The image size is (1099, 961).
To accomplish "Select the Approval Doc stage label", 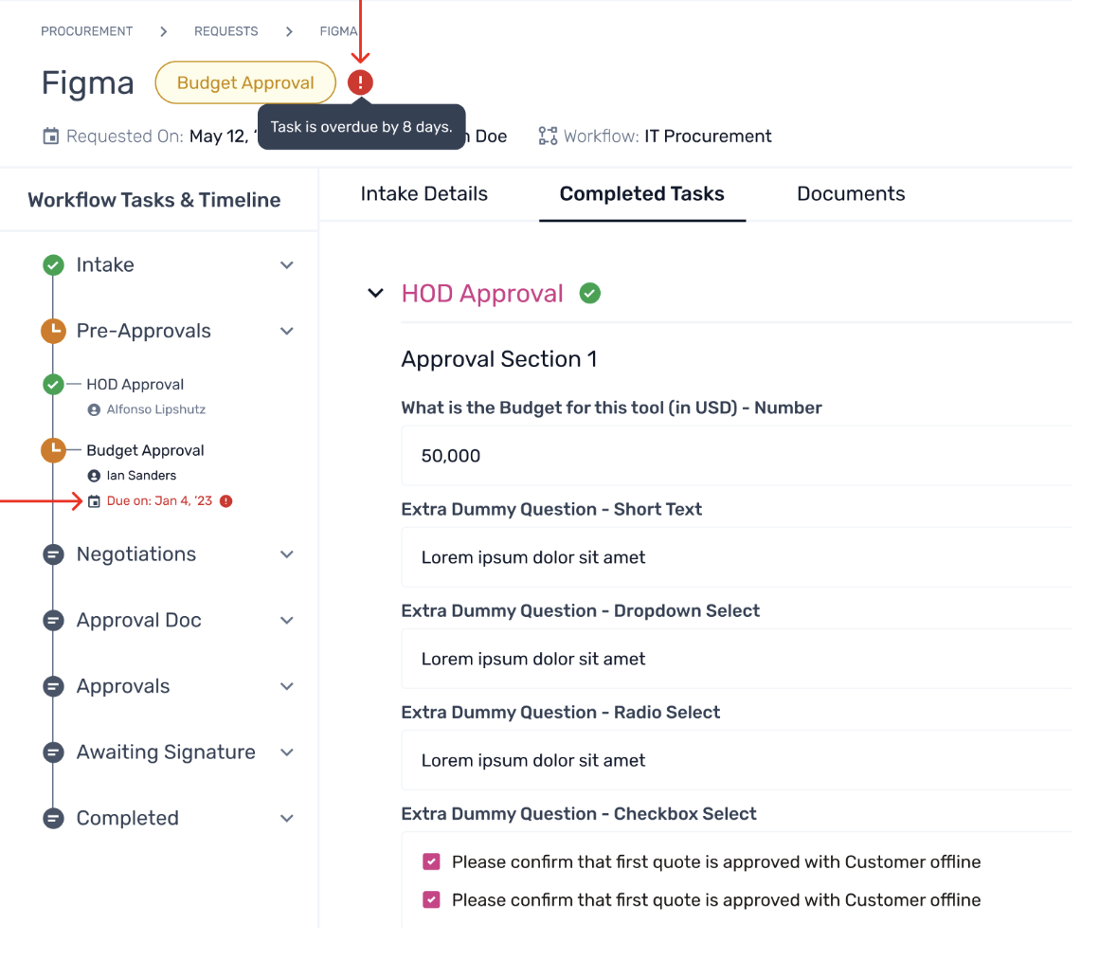I will [138, 621].
